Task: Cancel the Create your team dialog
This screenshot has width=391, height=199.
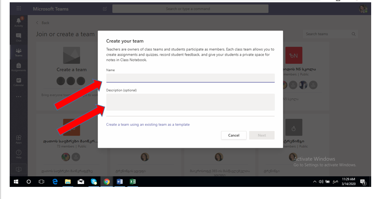Action: click(234, 135)
